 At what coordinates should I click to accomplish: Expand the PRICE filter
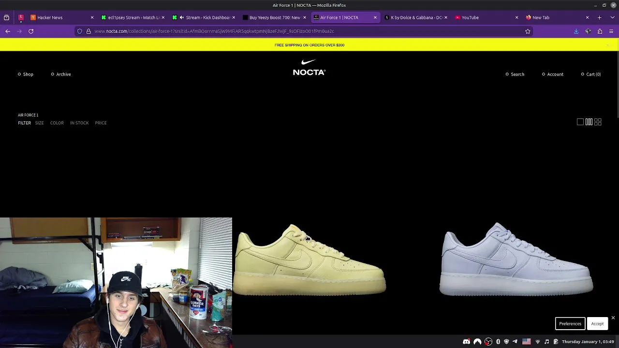[x=101, y=123]
